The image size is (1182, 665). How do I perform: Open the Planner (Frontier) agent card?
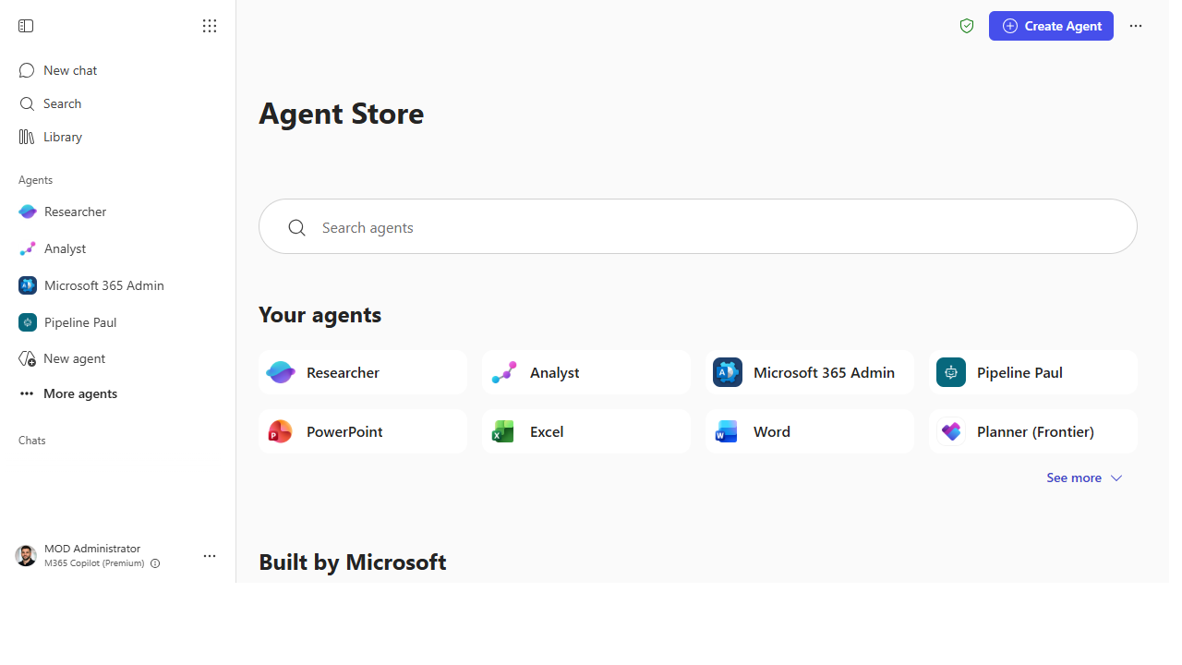[1033, 431]
